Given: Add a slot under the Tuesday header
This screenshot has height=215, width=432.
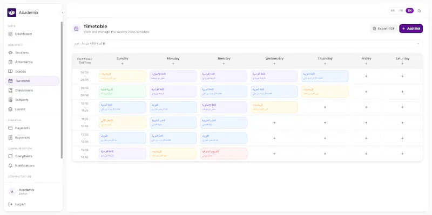Looking at the screenshot, I should (x=224, y=64).
